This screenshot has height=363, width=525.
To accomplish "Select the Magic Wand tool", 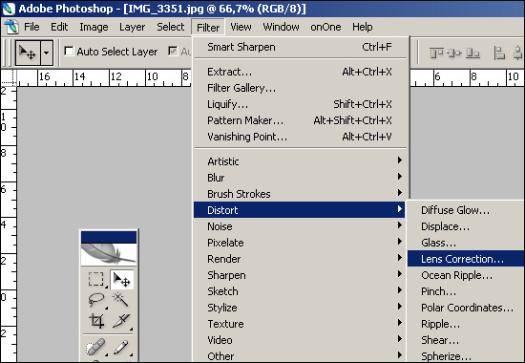I will 121,299.
